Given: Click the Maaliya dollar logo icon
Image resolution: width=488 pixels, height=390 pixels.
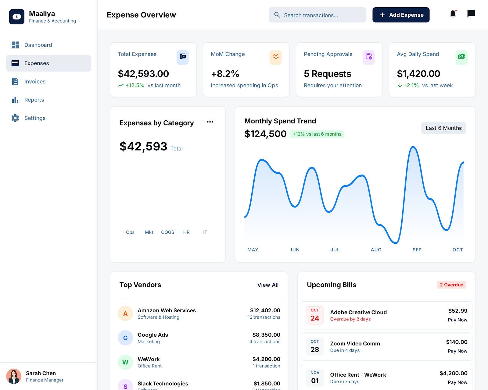Looking at the screenshot, I should coord(17,17).
